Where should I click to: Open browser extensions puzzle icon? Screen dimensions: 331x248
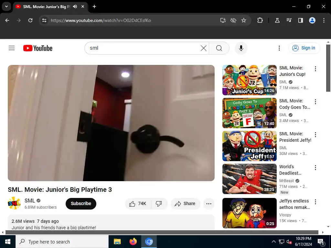click(260, 20)
